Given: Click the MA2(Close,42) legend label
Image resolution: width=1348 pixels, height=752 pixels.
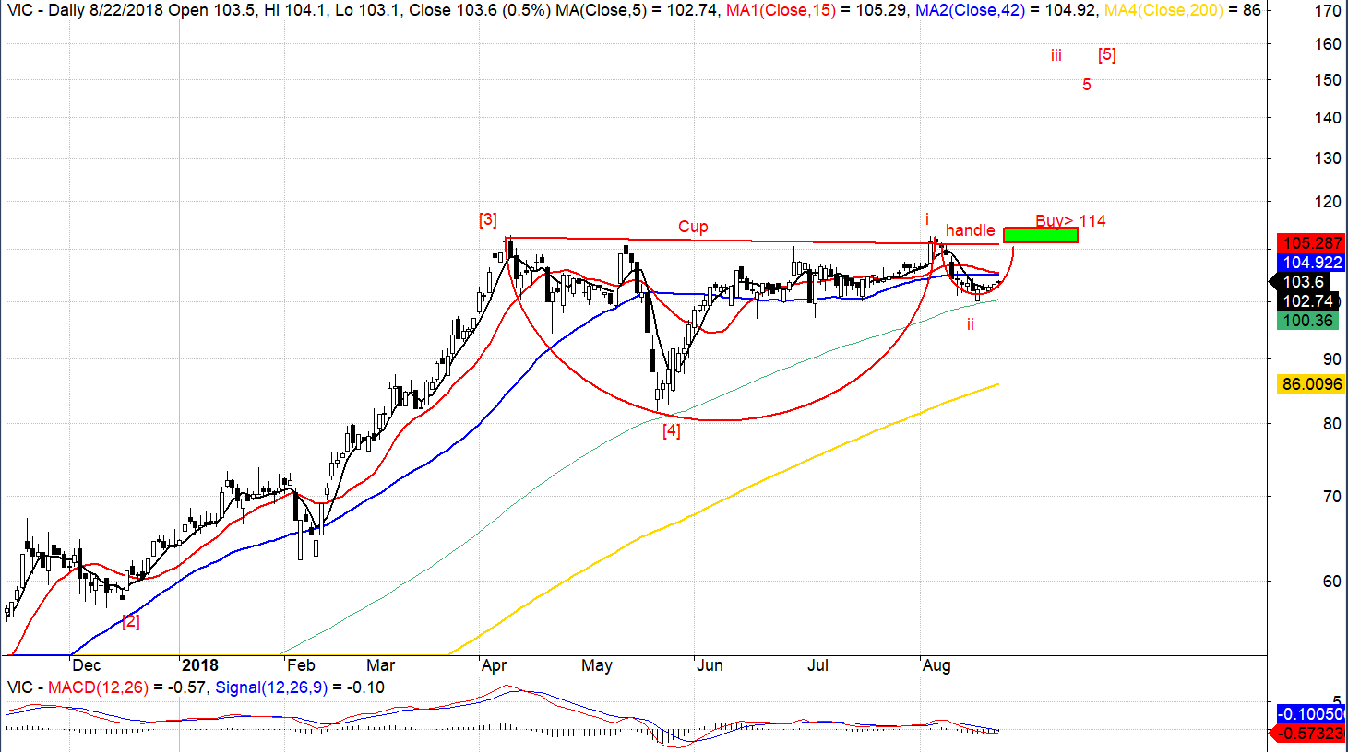Looking at the screenshot, I should point(970,10).
